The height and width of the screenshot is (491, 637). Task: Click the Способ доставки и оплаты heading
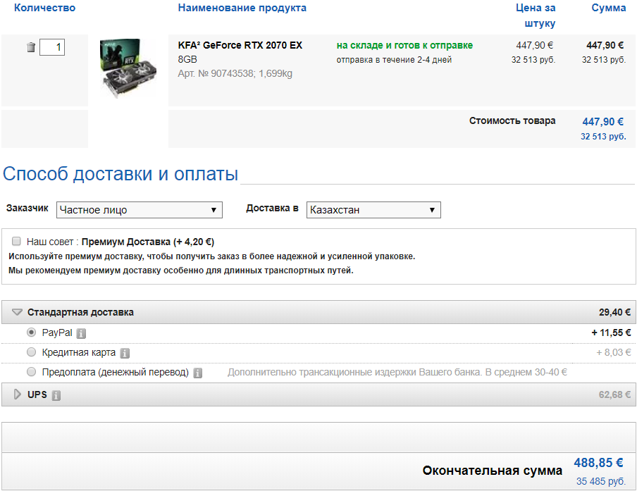pyautogui.click(x=120, y=174)
